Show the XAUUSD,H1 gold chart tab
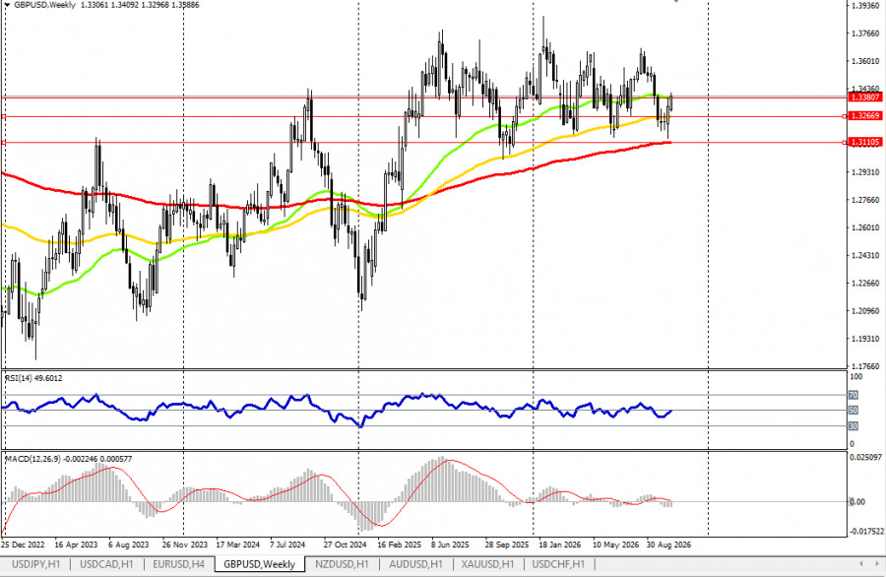 point(487,564)
